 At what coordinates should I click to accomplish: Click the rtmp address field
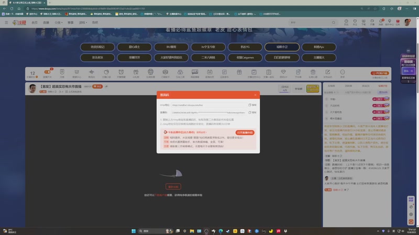[x=209, y=105]
